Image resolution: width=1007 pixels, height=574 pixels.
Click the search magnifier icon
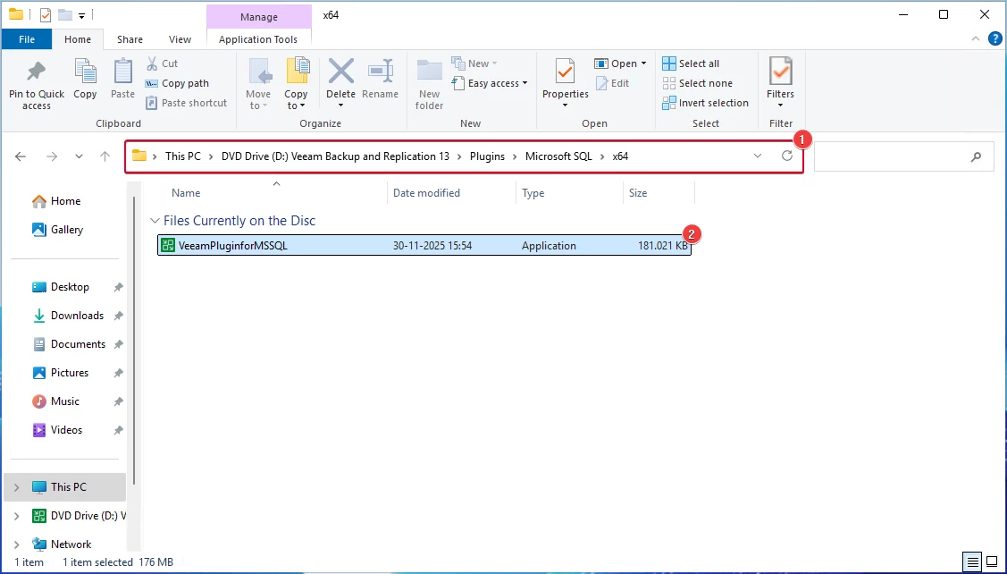(x=976, y=156)
